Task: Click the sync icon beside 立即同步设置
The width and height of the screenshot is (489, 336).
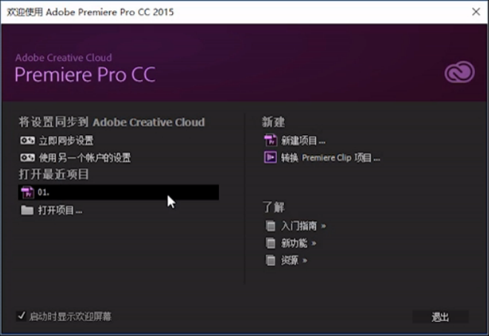Action: click(x=27, y=141)
